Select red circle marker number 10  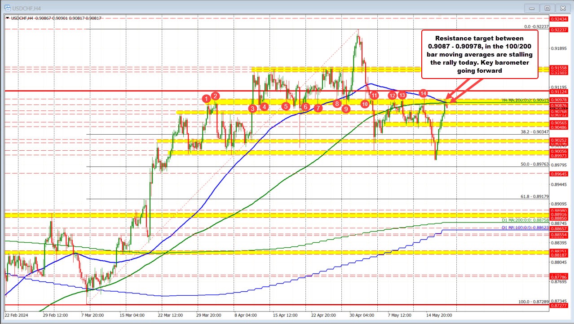[365, 104]
